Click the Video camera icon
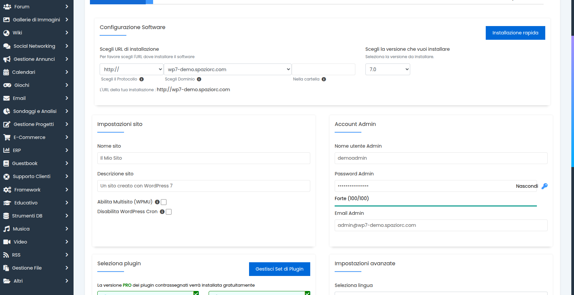 point(7,242)
